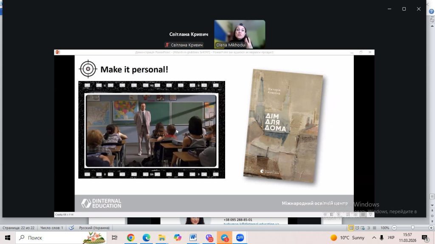Open the Task View button
Viewport: 435px width, 244px height.
(x=115, y=238)
